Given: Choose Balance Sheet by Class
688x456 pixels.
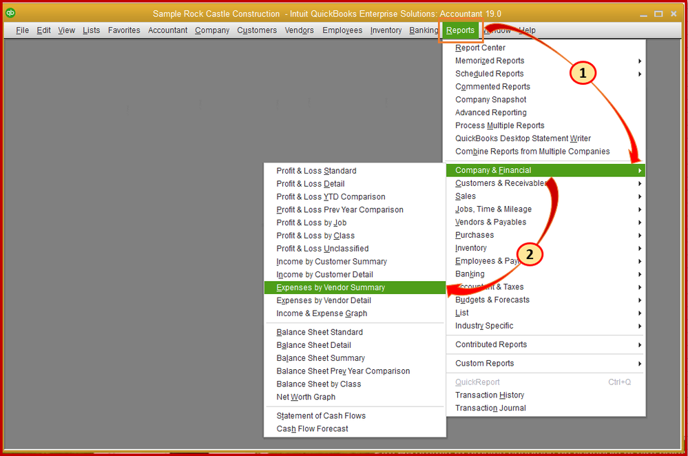Looking at the screenshot, I should coord(355,384).
